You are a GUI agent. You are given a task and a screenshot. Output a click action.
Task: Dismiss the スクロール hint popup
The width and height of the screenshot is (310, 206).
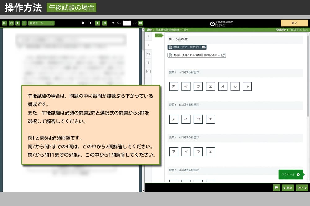point(298,174)
